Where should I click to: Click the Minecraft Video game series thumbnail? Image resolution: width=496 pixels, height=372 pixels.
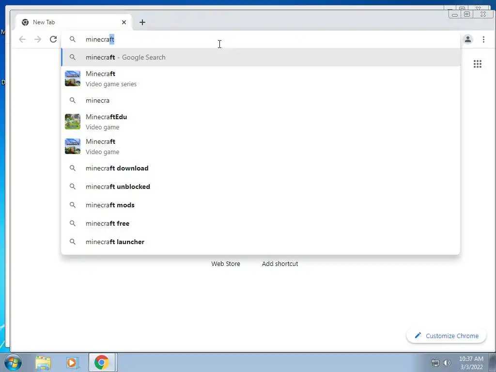(73, 78)
